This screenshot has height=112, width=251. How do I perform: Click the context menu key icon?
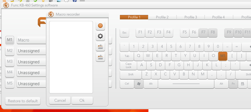(x=243, y=84)
